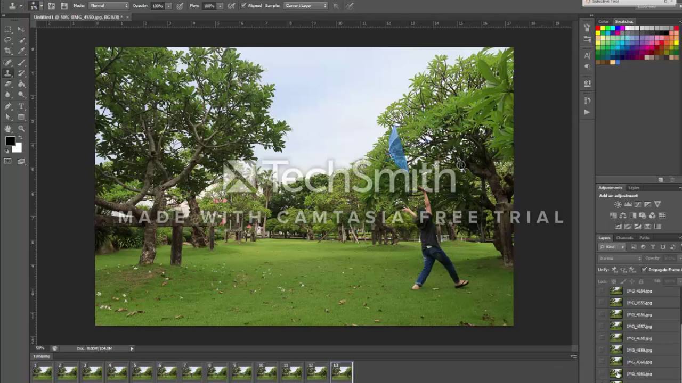Pick the red swatch in Swatches panel
This screenshot has height=383, width=682.
click(x=598, y=28)
